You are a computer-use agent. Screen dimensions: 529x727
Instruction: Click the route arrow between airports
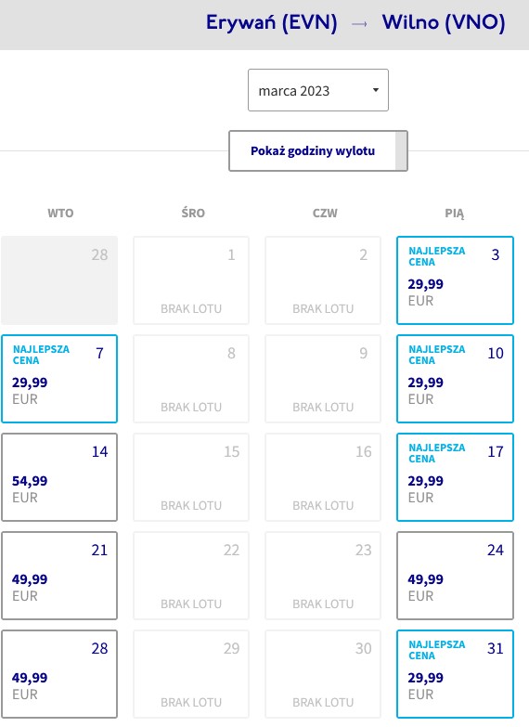(360, 23)
